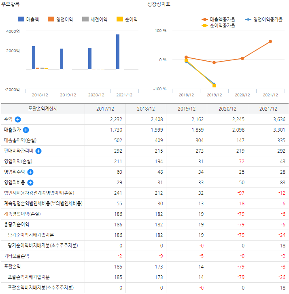Toggle the 매출액 blue legend swatch
The width and height of the screenshot is (289, 294).
click(x=21, y=19)
